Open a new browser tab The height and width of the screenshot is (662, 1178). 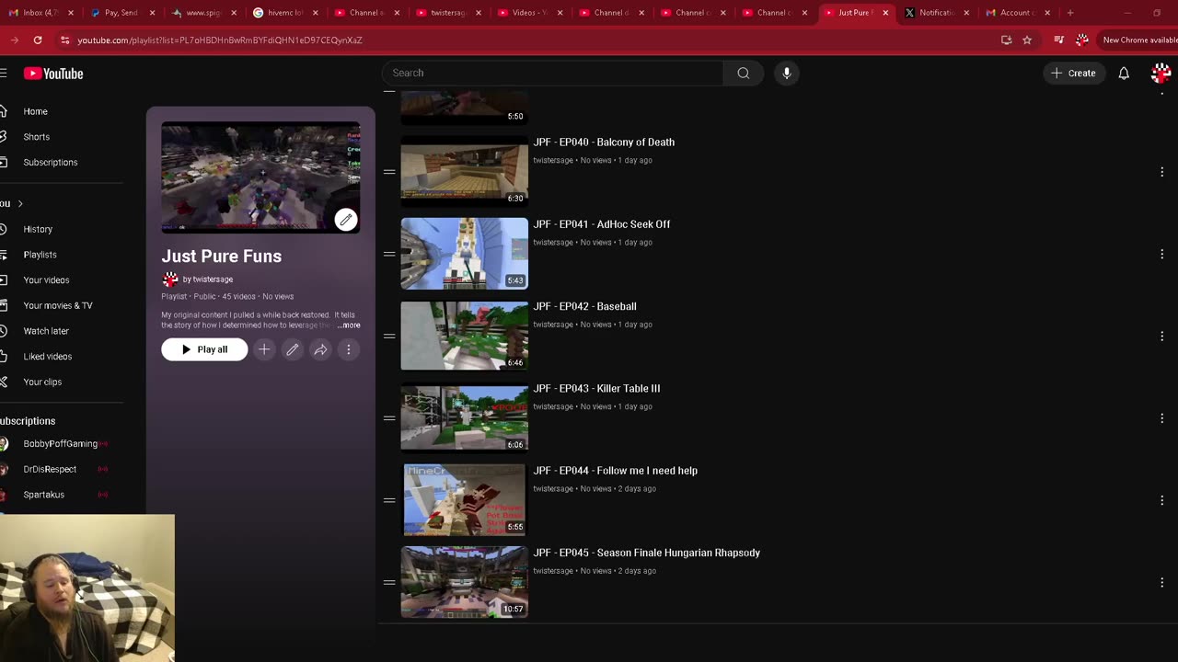click(1069, 13)
